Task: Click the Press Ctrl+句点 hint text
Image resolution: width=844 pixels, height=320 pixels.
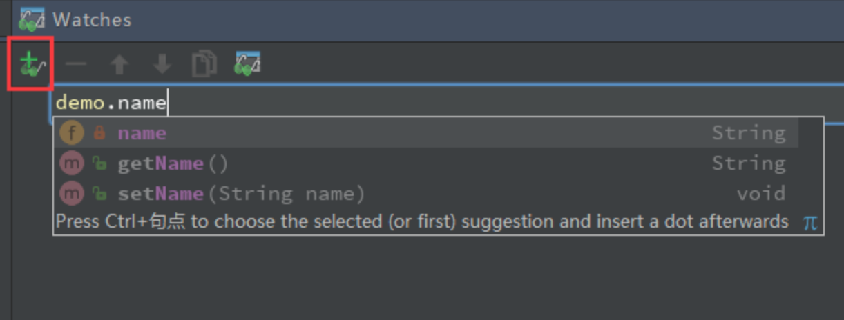Action: click(422, 221)
